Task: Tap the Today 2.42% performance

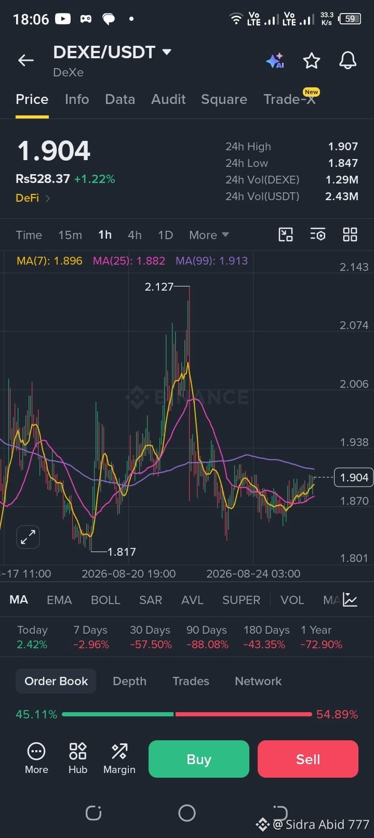Action: [x=32, y=637]
